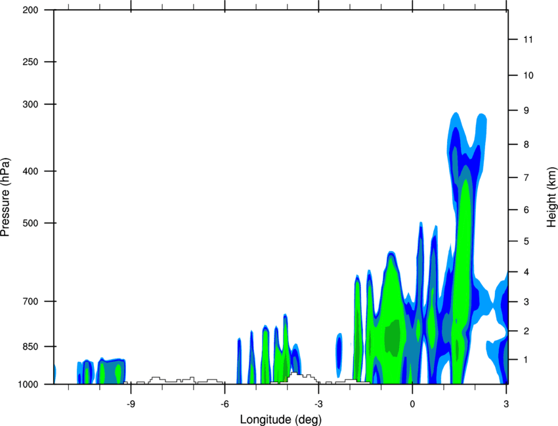Click the teal patch near longitude -9.5
Image resolution: width=558 pixels, height=426 pixels.
(111, 372)
